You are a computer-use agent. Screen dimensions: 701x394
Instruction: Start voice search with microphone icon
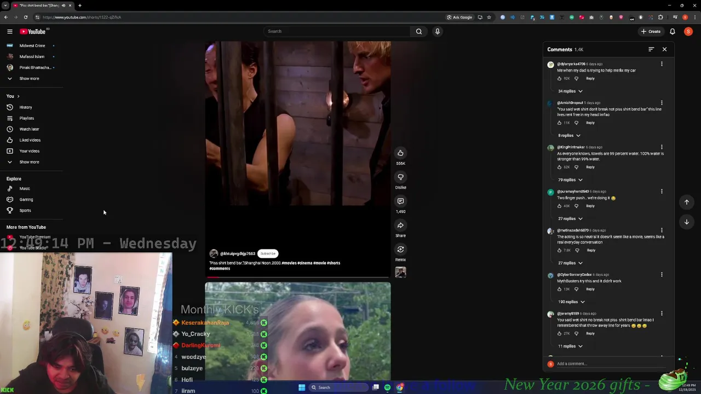[x=437, y=31]
